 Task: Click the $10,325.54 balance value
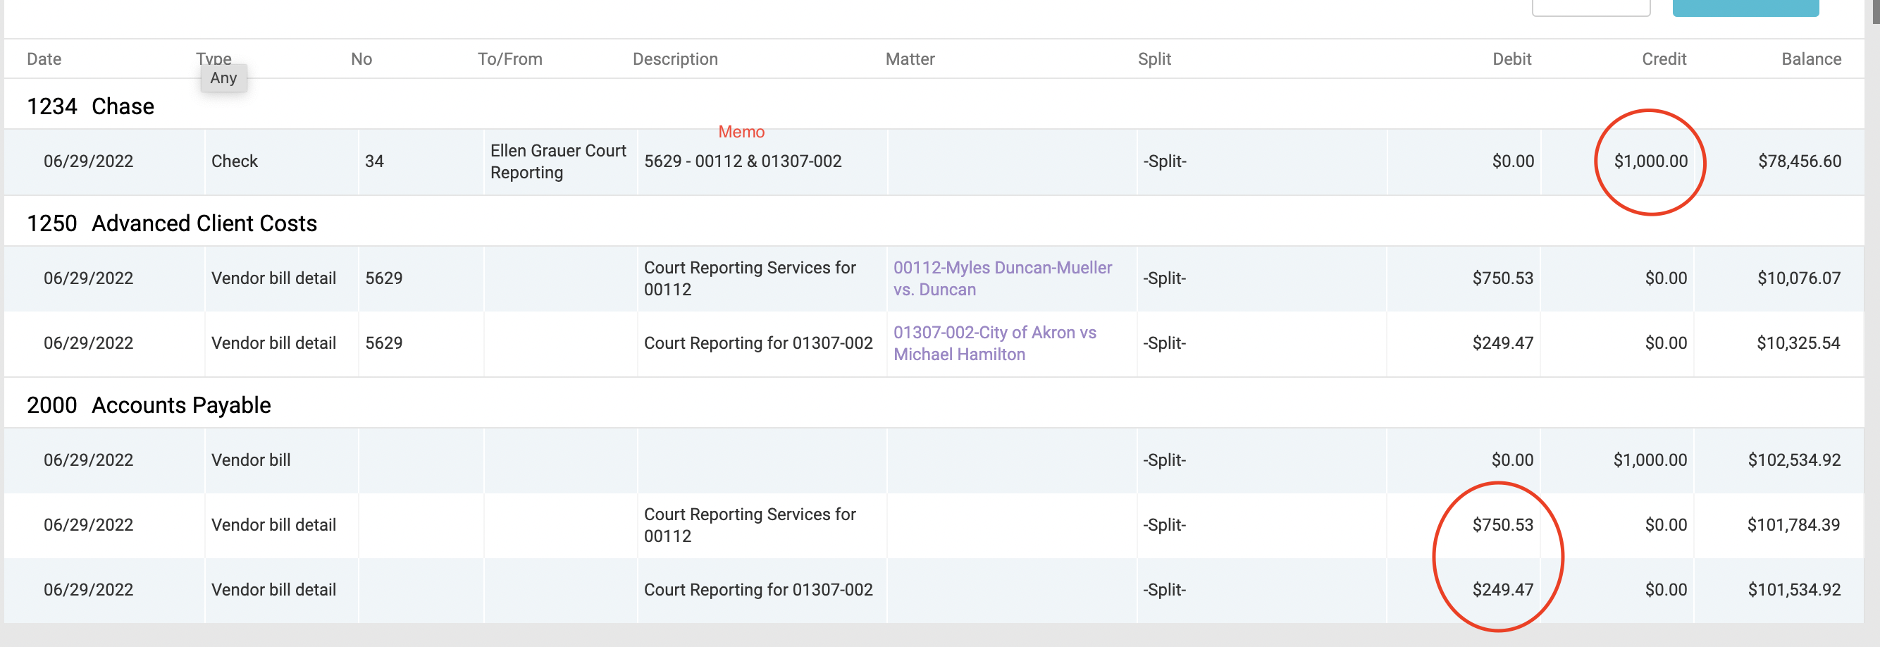coord(1798,343)
